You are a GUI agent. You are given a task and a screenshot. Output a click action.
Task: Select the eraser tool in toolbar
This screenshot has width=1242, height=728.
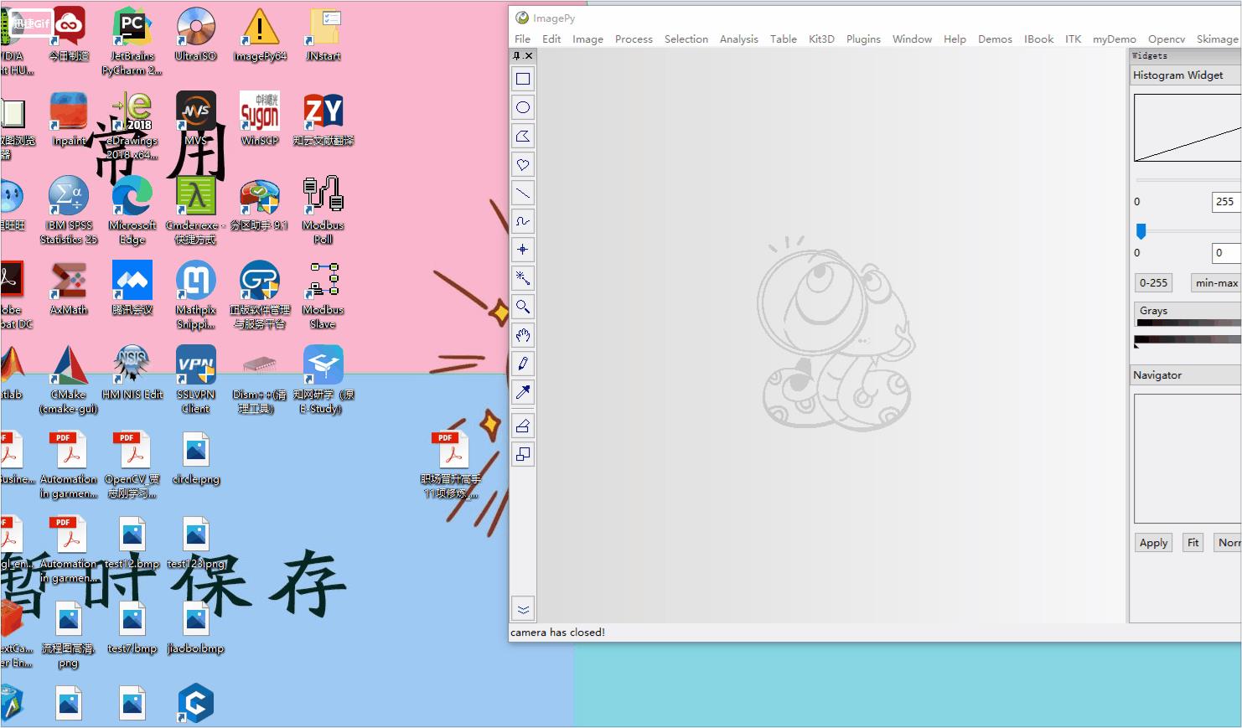tap(523, 426)
